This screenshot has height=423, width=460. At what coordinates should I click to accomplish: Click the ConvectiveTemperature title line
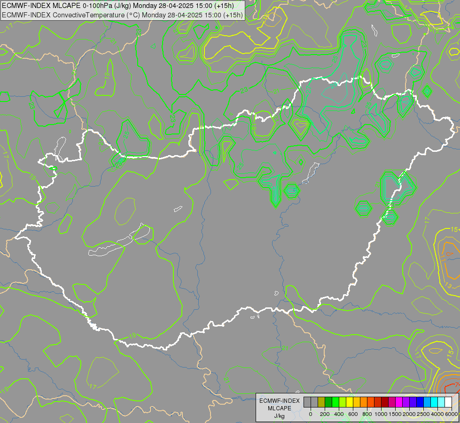[x=122, y=15]
